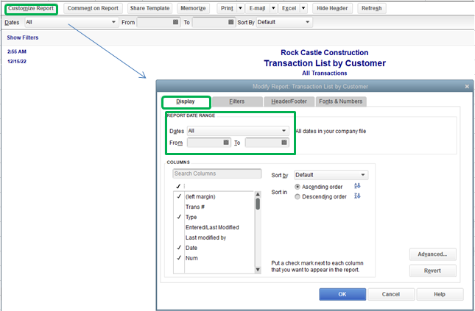Click the Show Filters link
Viewport: 475px width, 311px height.
click(x=23, y=37)
